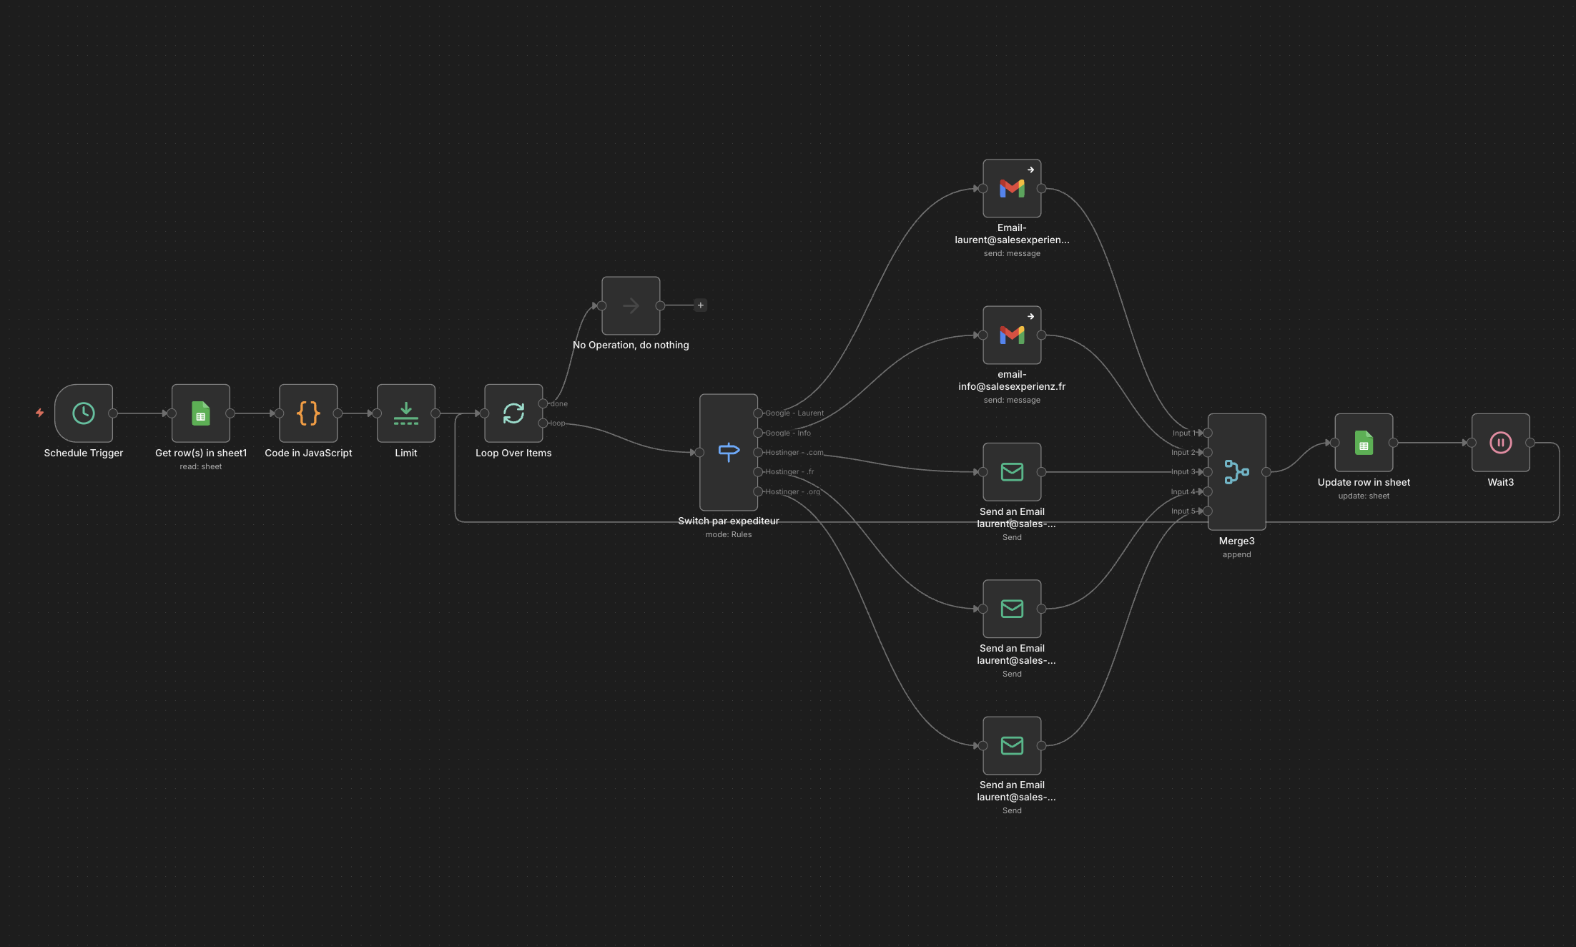Select the Schedule Trigger clock icon
The height and width of the screenshot is (947, 1576).
[83, 413]
